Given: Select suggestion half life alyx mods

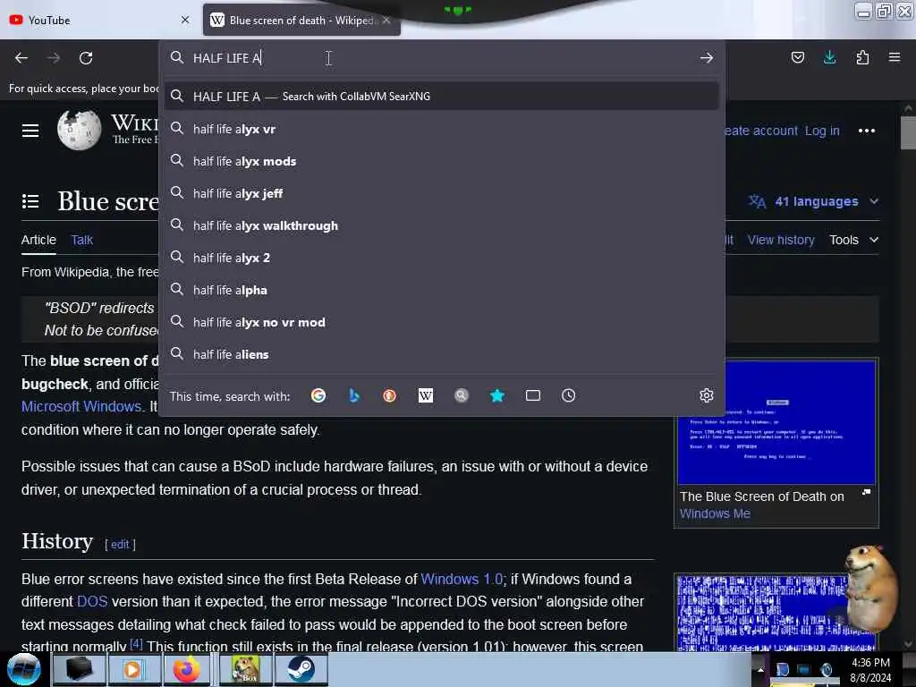Looking at the screenshot, I should [442, 161].
